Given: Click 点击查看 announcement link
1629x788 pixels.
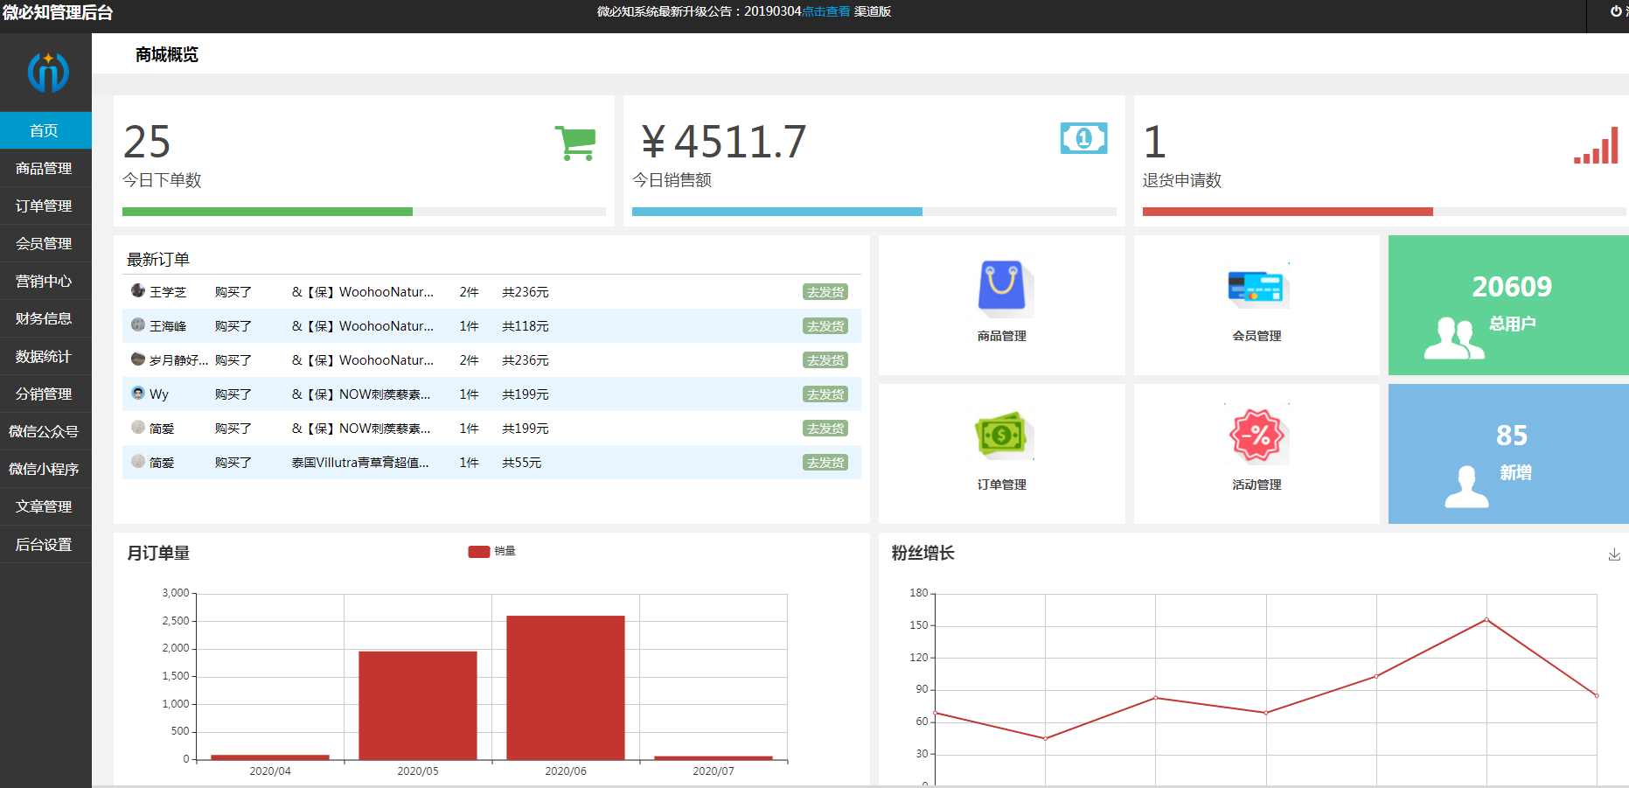Looking at the screenshot, I should point(825,11).
